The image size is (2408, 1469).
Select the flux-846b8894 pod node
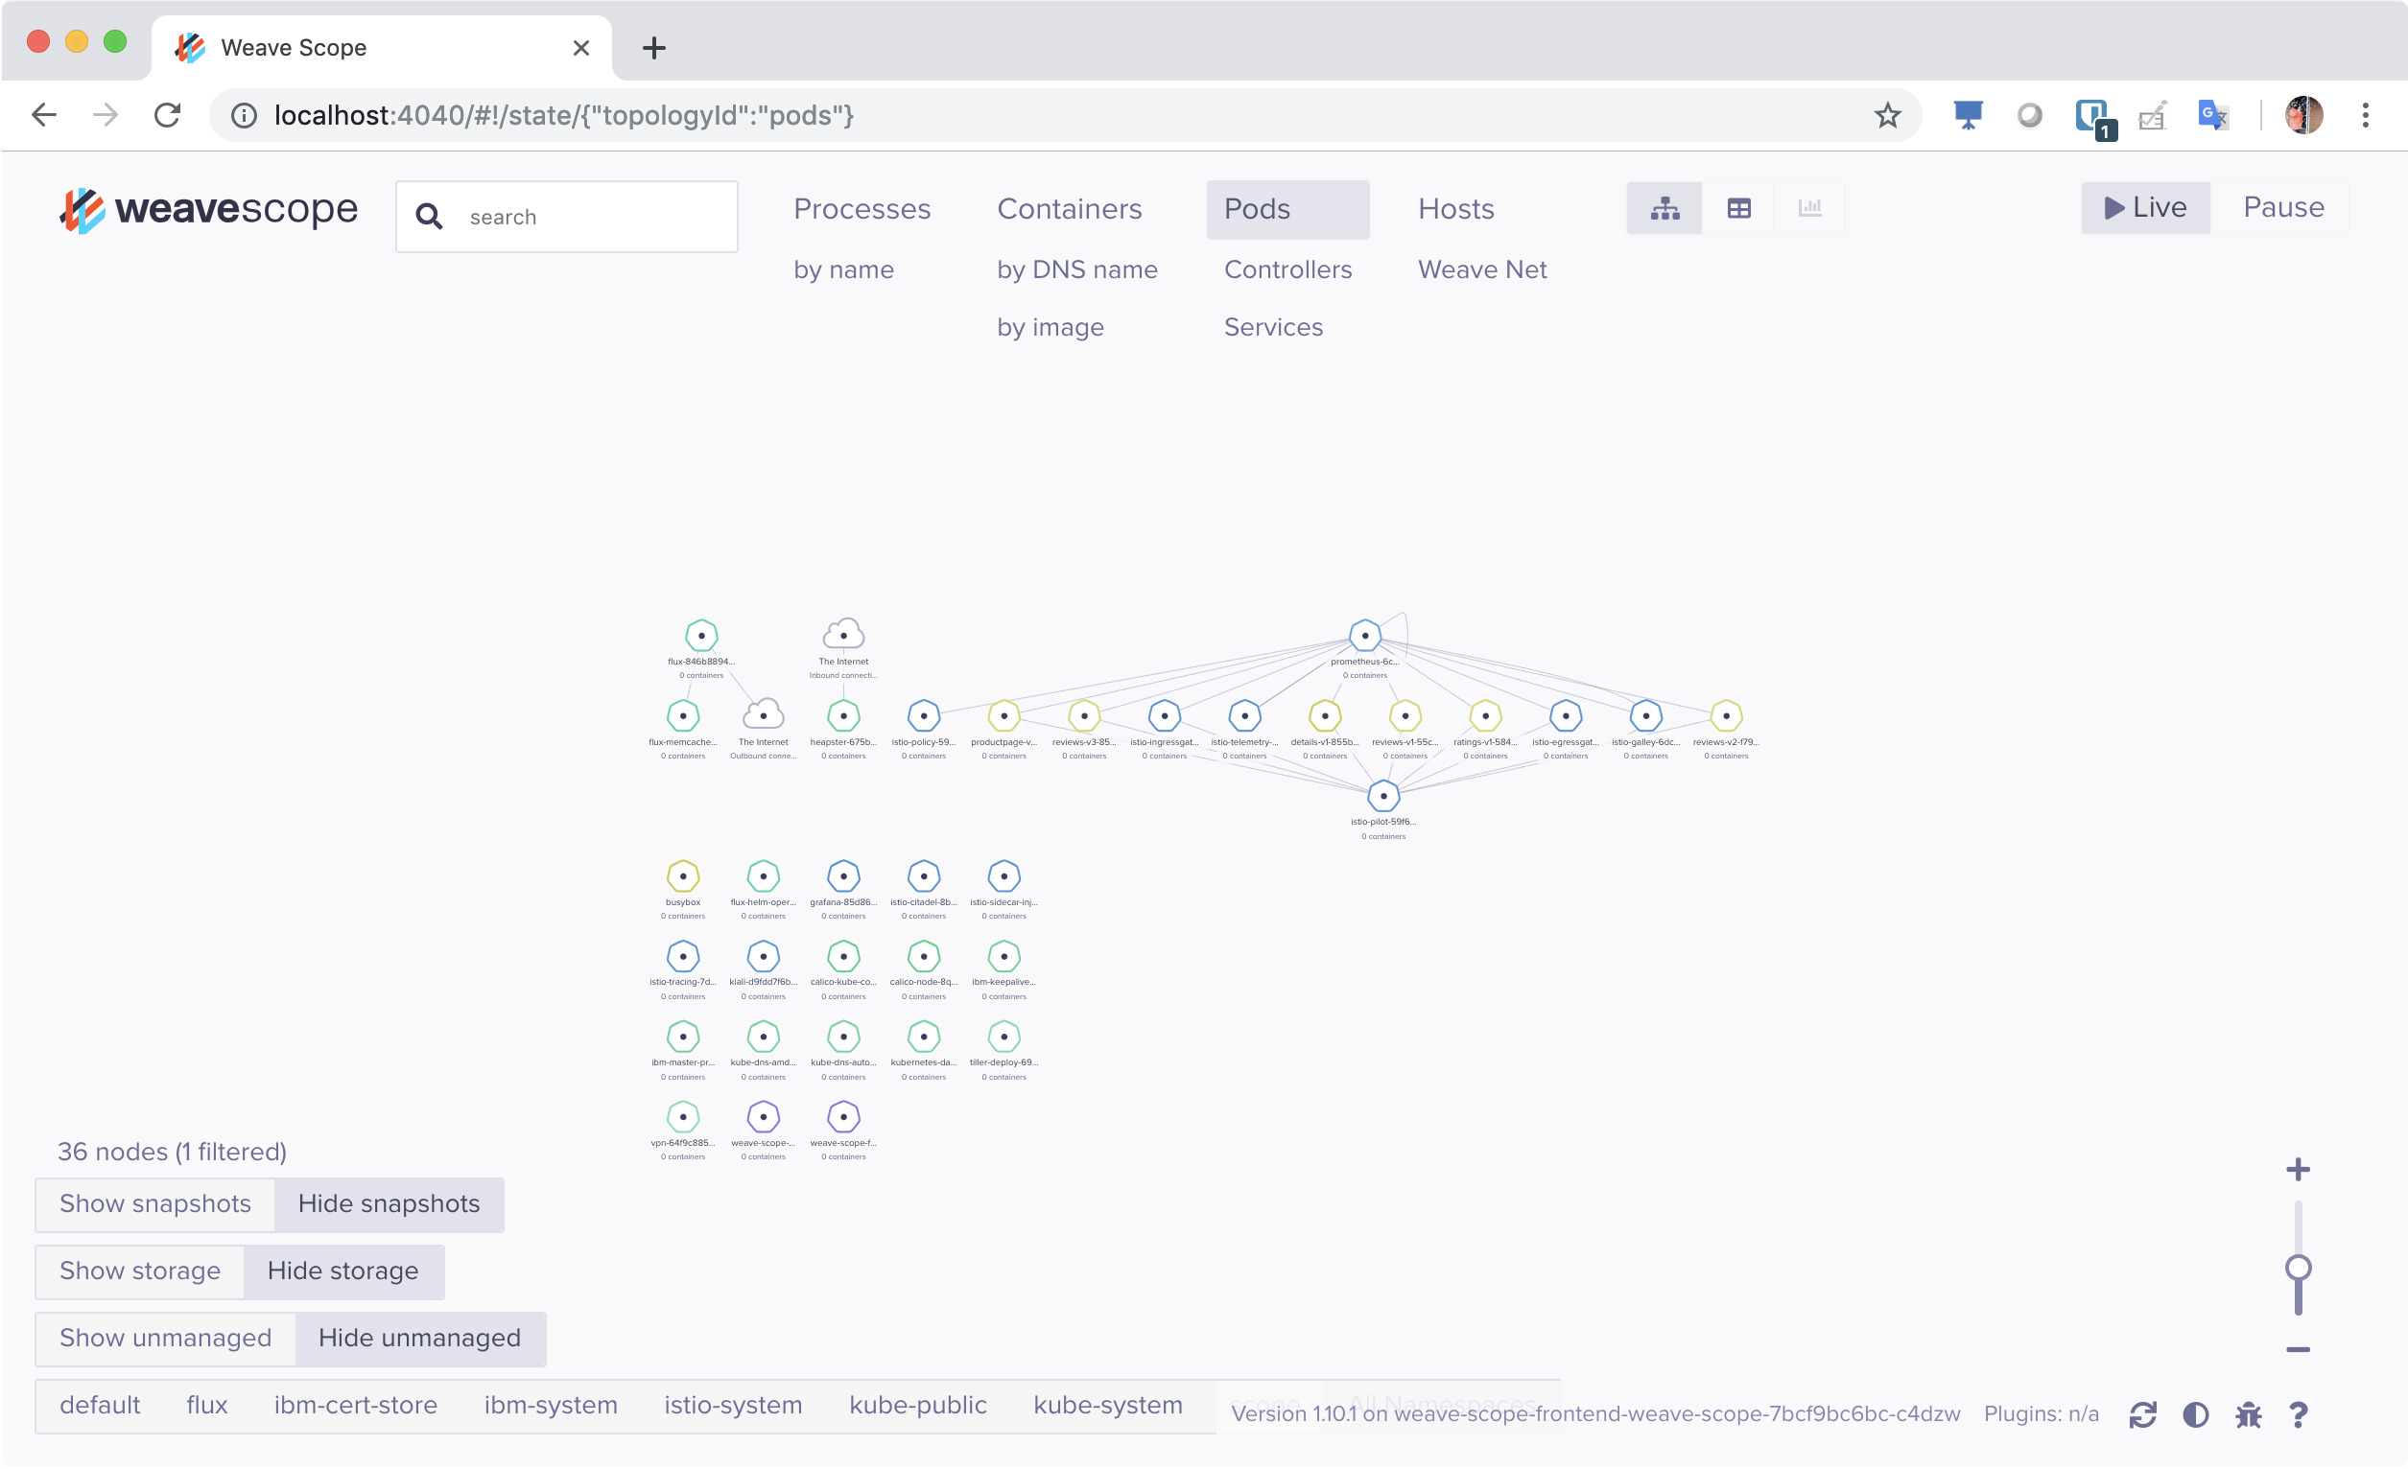[x=700, y=636]
